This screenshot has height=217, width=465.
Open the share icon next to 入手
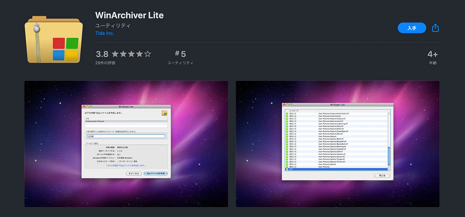coord(435,28)
